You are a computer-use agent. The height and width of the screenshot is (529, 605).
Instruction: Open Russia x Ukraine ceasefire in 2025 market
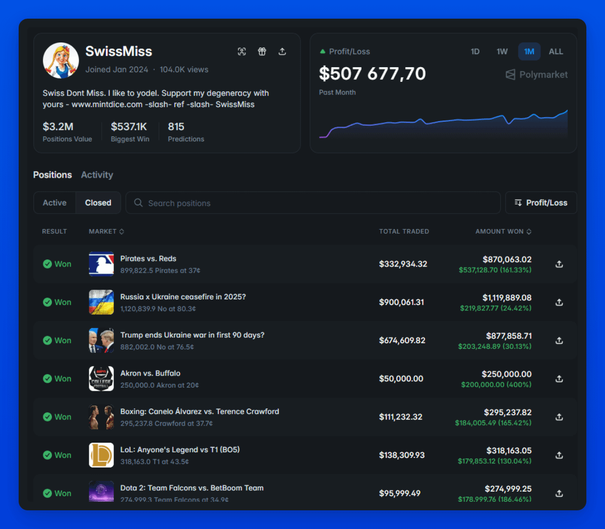tap(183, 297)
